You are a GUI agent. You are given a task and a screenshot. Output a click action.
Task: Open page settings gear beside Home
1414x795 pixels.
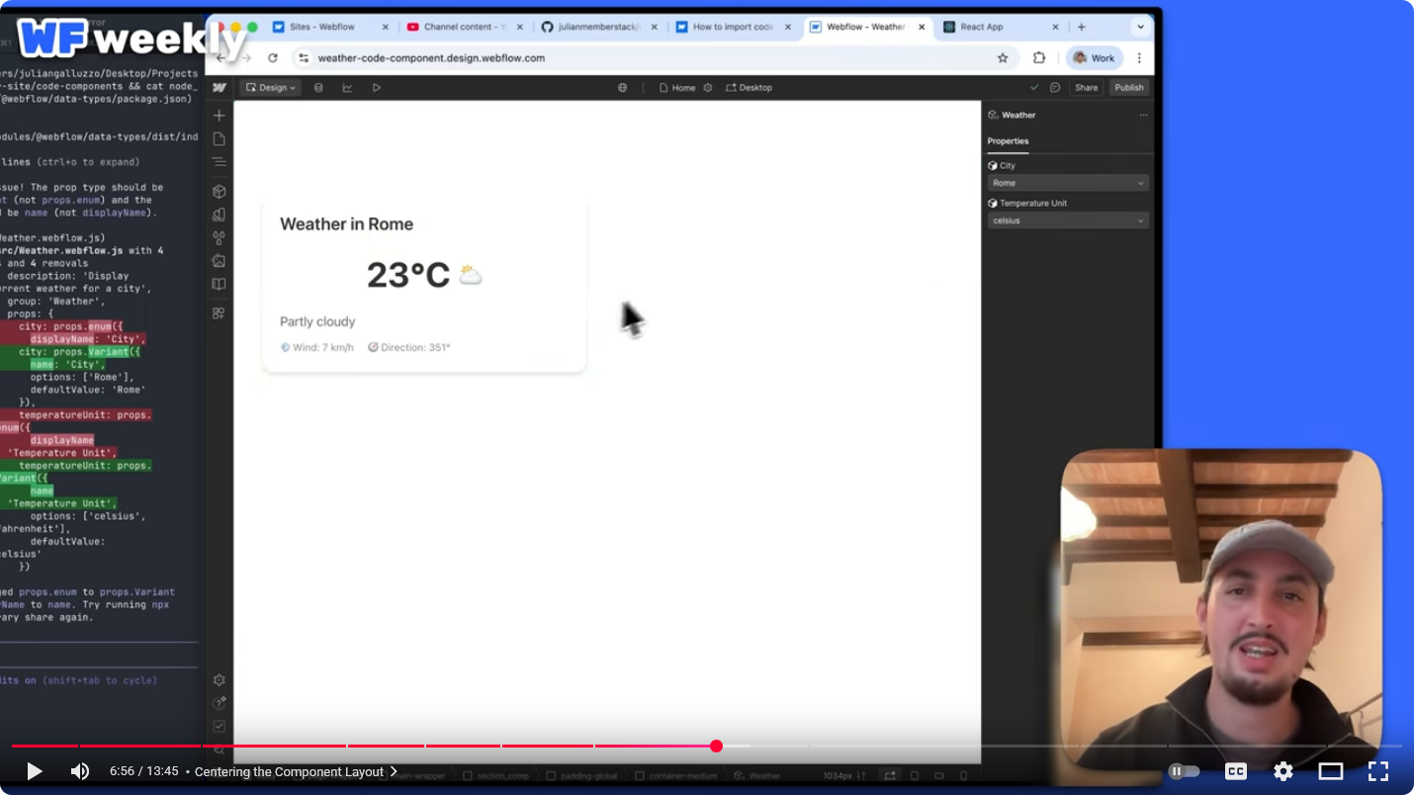tap(708, 88)
